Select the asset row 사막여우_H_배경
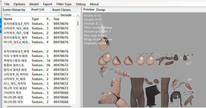 [39, 79]
